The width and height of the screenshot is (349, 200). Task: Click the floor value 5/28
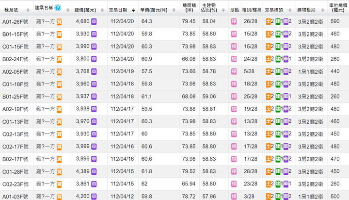point(249,71)
